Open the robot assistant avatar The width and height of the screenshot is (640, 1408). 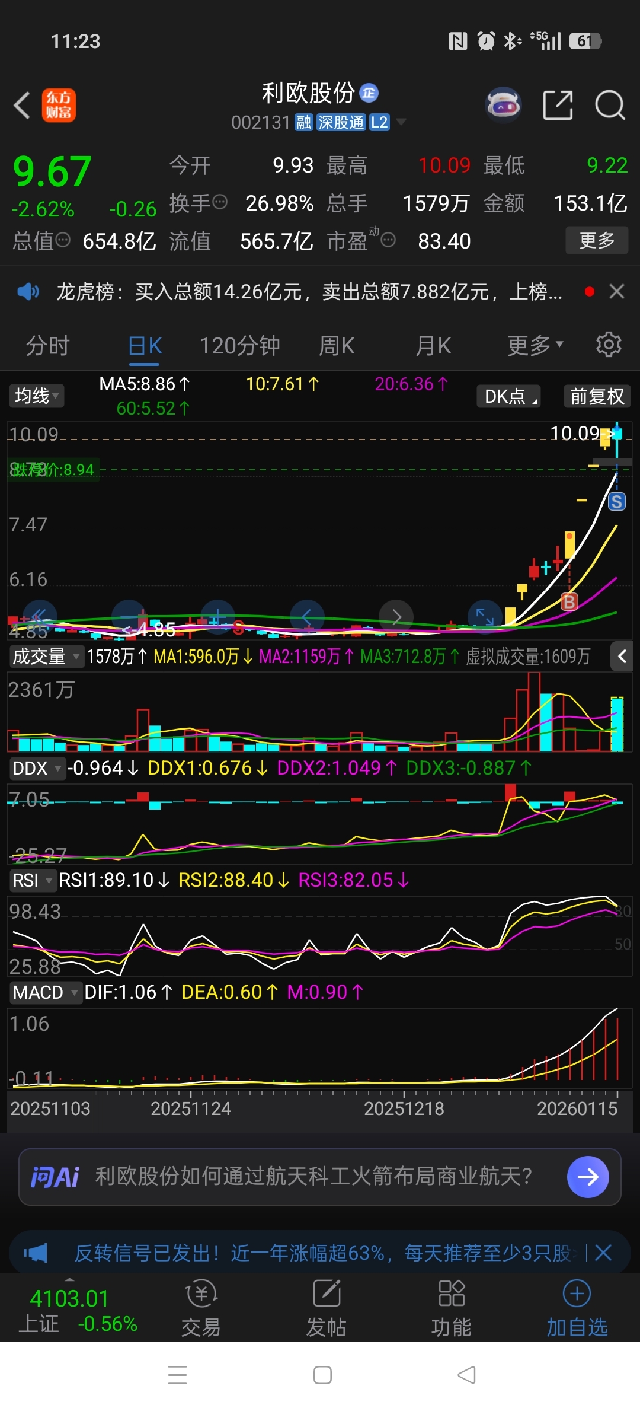tap(503, 105)
